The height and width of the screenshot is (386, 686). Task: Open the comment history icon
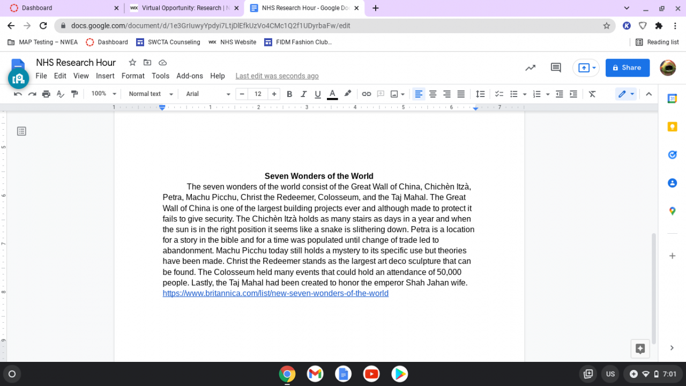click(556, 68)
